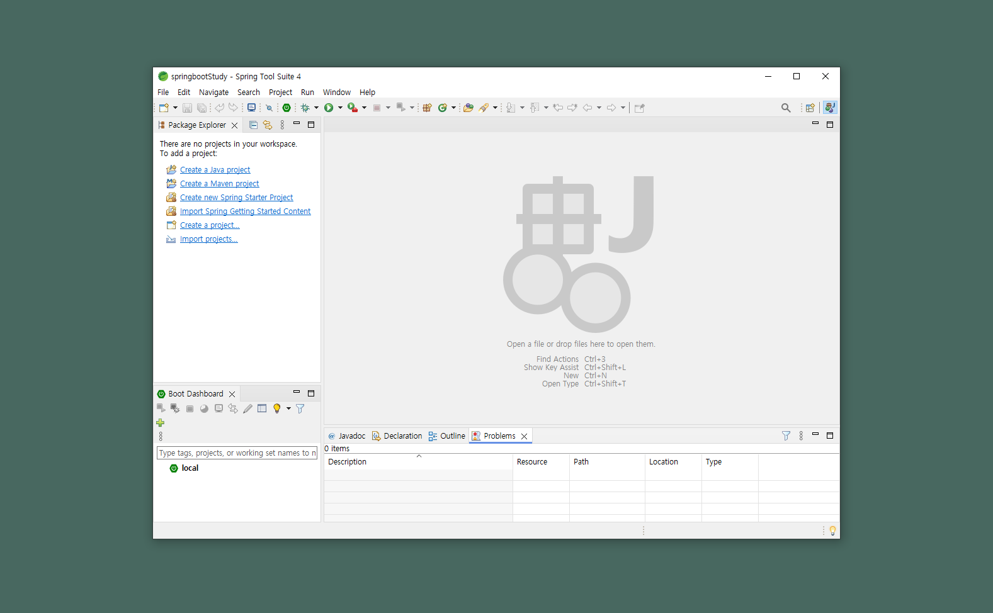Click the Search flashlight toolbar icon

[x=484, y=108]
